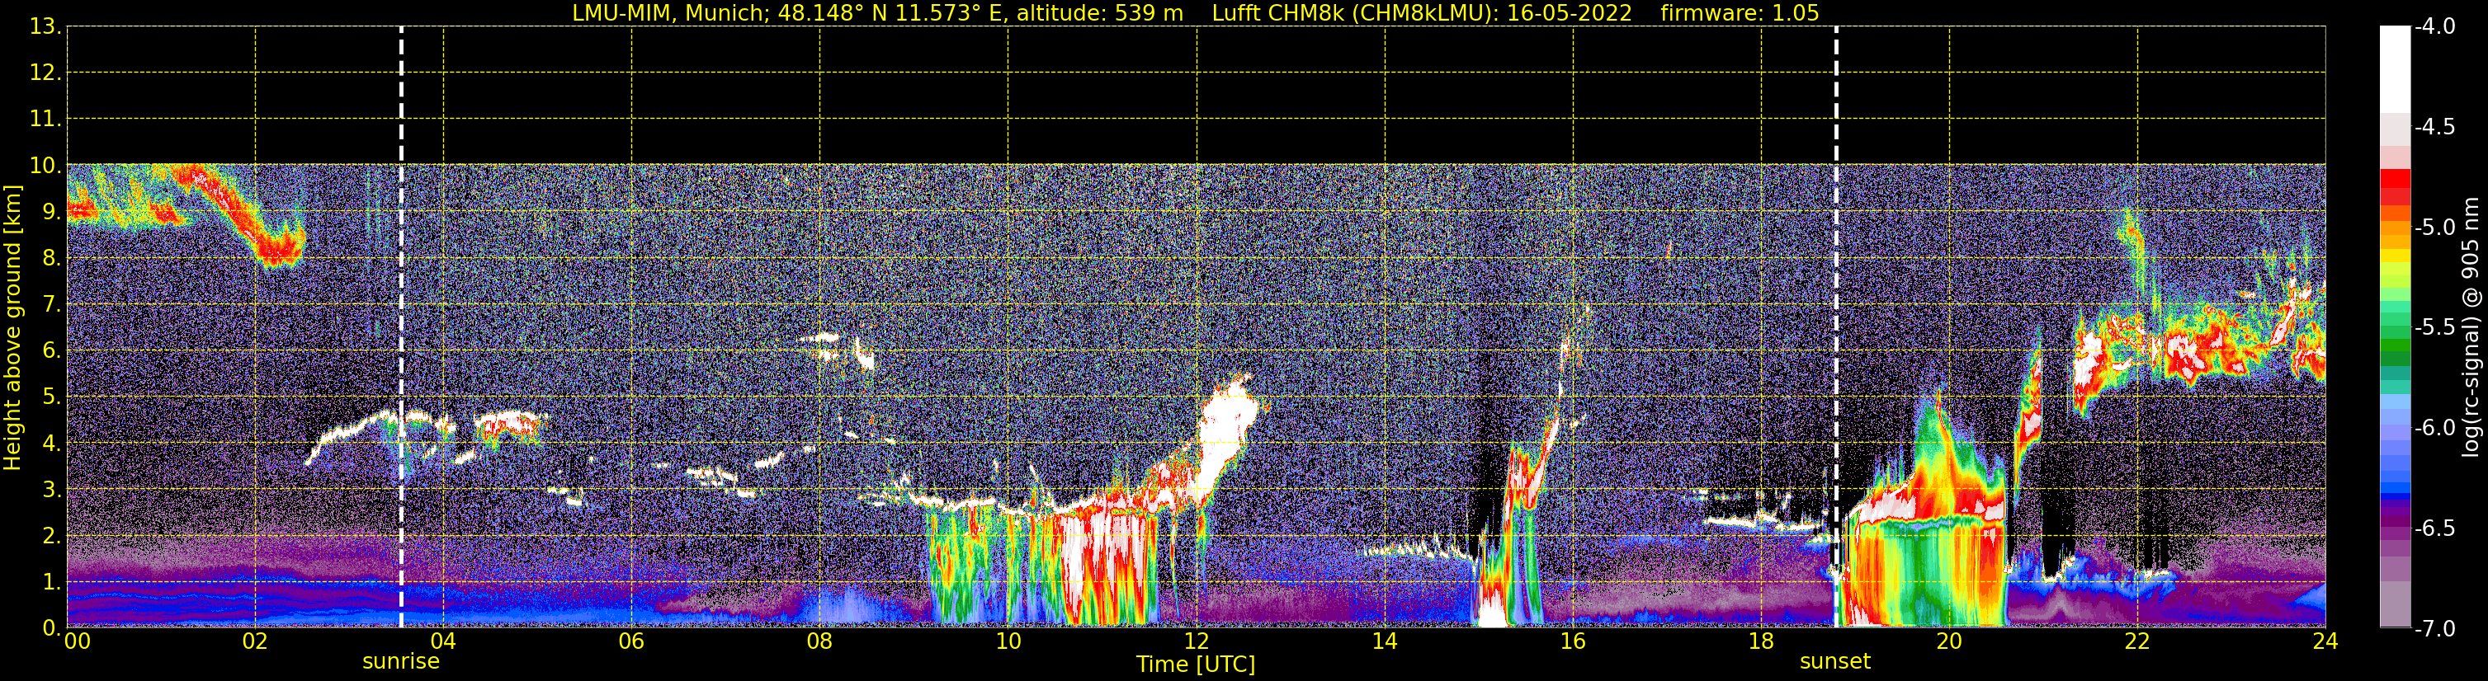
Task: Click the '11.' tick label on height axis
Action: coord(45,119)
